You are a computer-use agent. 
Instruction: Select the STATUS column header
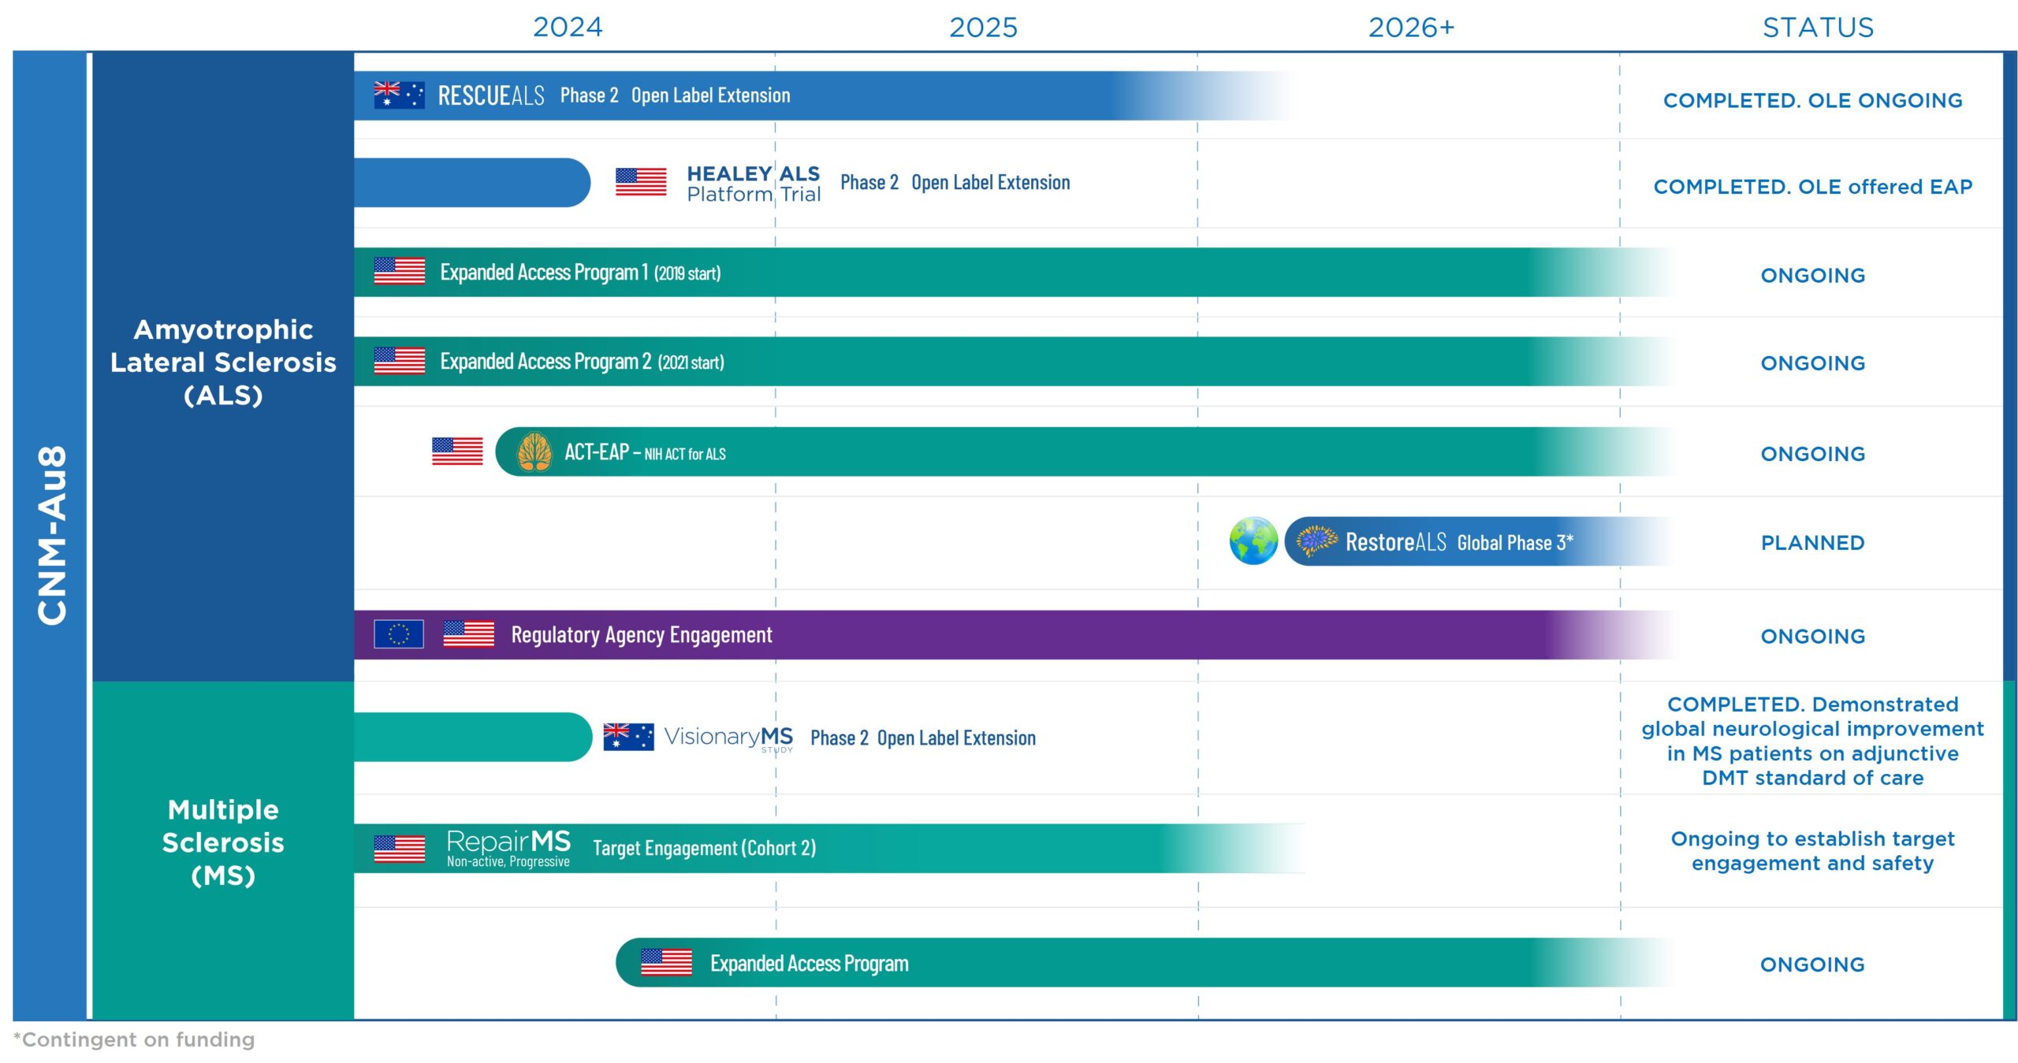pyautogui.click(x=1817, y=28)
